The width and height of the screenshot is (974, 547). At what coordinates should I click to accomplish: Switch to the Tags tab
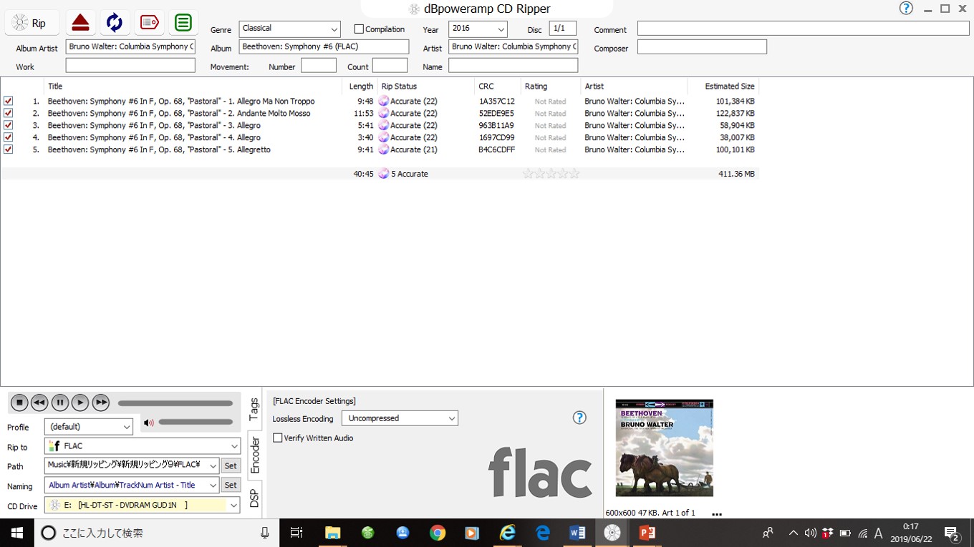(254, 410)
